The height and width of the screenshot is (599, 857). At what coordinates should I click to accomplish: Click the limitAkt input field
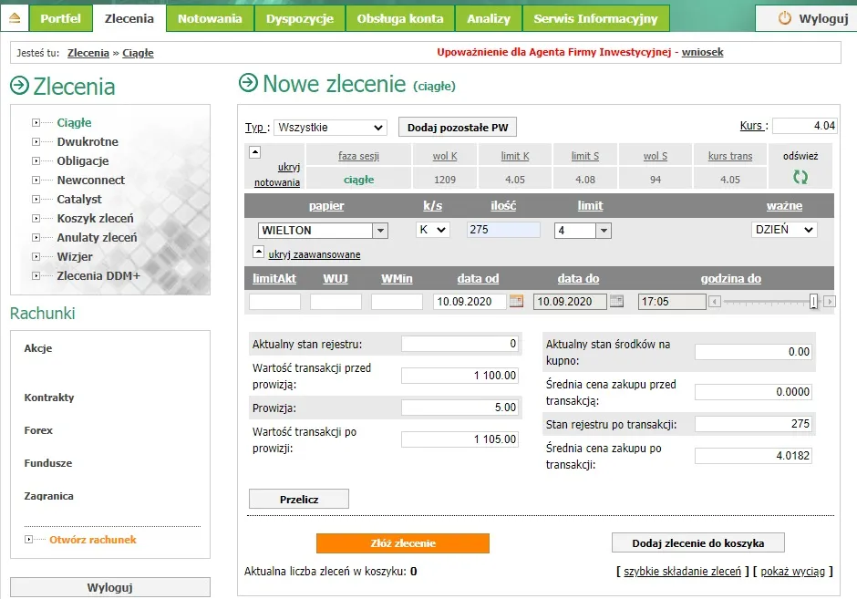[x=275, y=302]
